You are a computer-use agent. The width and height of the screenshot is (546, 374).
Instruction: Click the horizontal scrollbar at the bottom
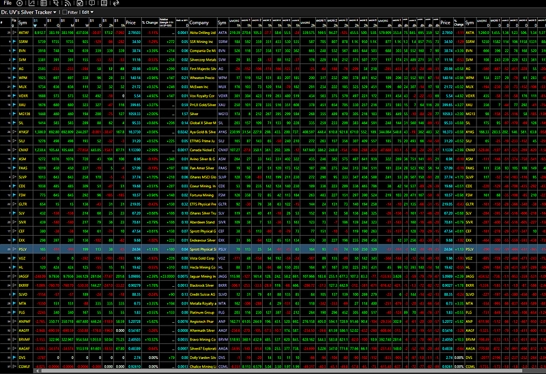(281, 371)
